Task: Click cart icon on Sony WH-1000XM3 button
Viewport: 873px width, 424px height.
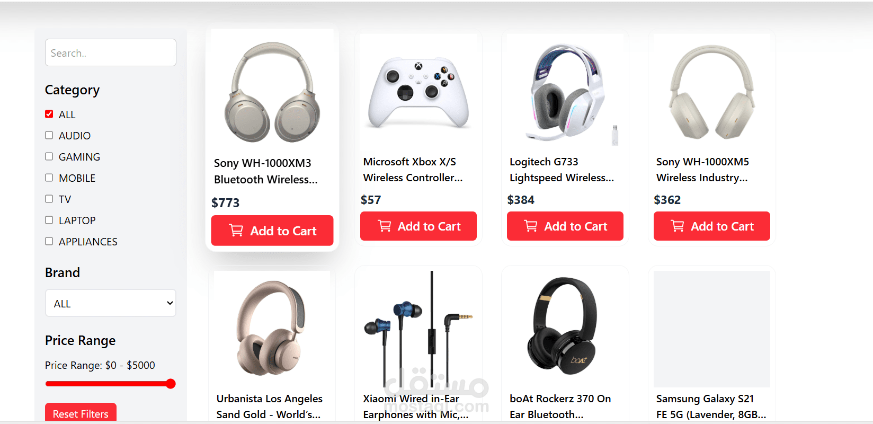Action: coord(236,231)
